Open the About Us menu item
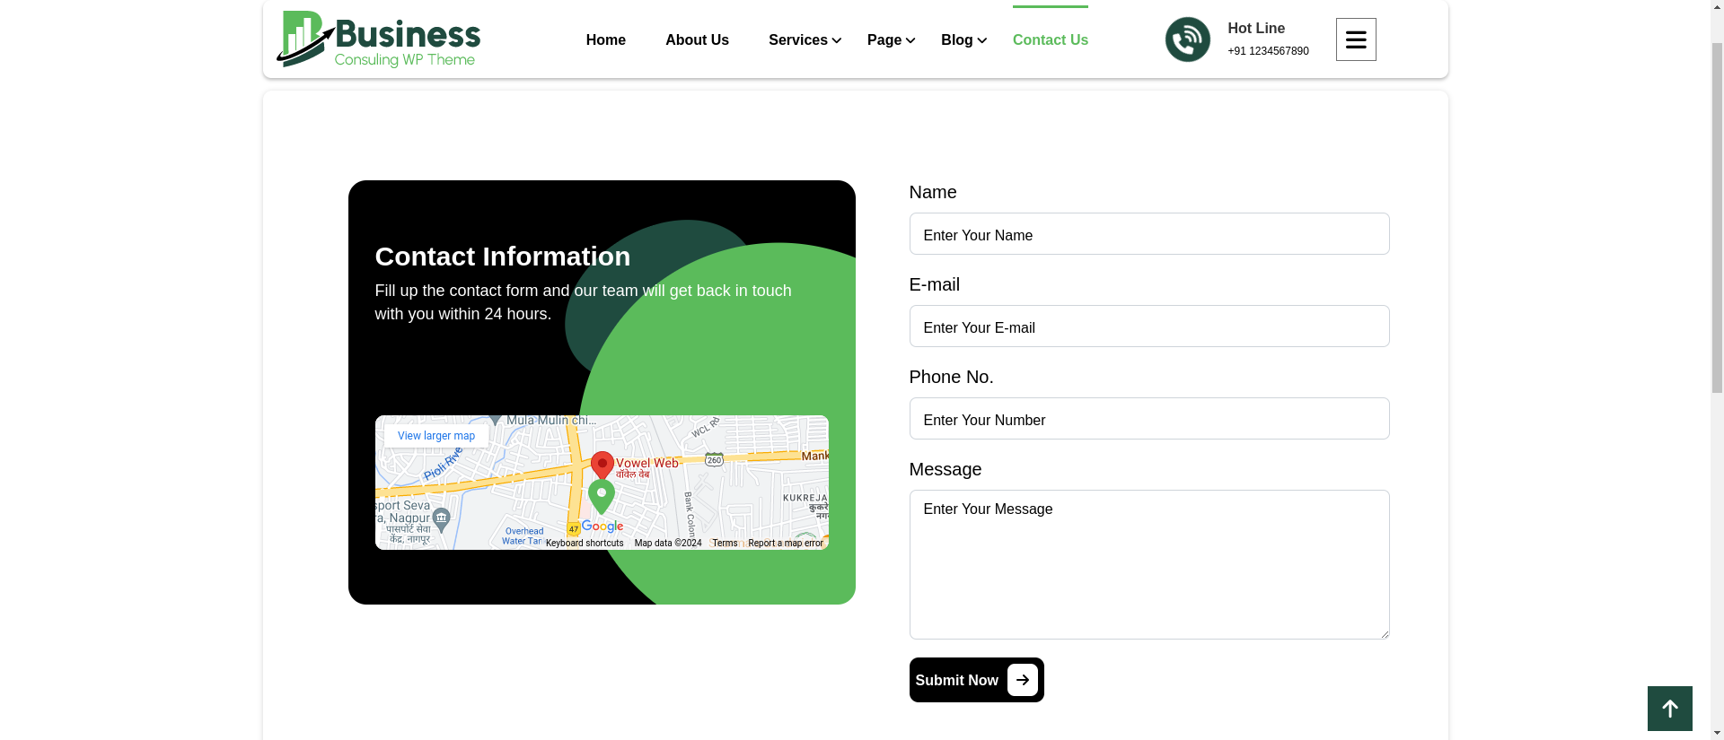 (x=697, y=40)
